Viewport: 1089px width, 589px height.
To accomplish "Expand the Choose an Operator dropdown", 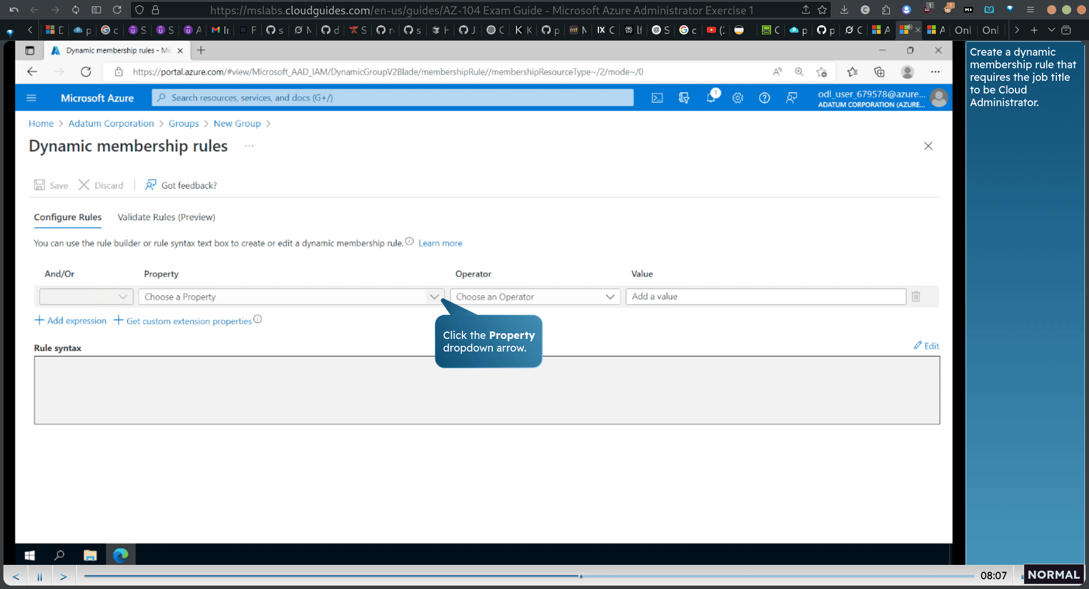I will tap(535, 297).
